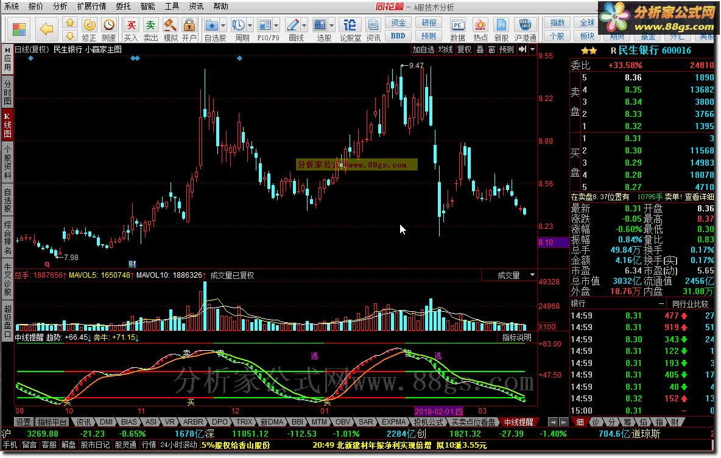
Task: Click the 财 marker under the candlestick chart
Action: pos(132,264)
